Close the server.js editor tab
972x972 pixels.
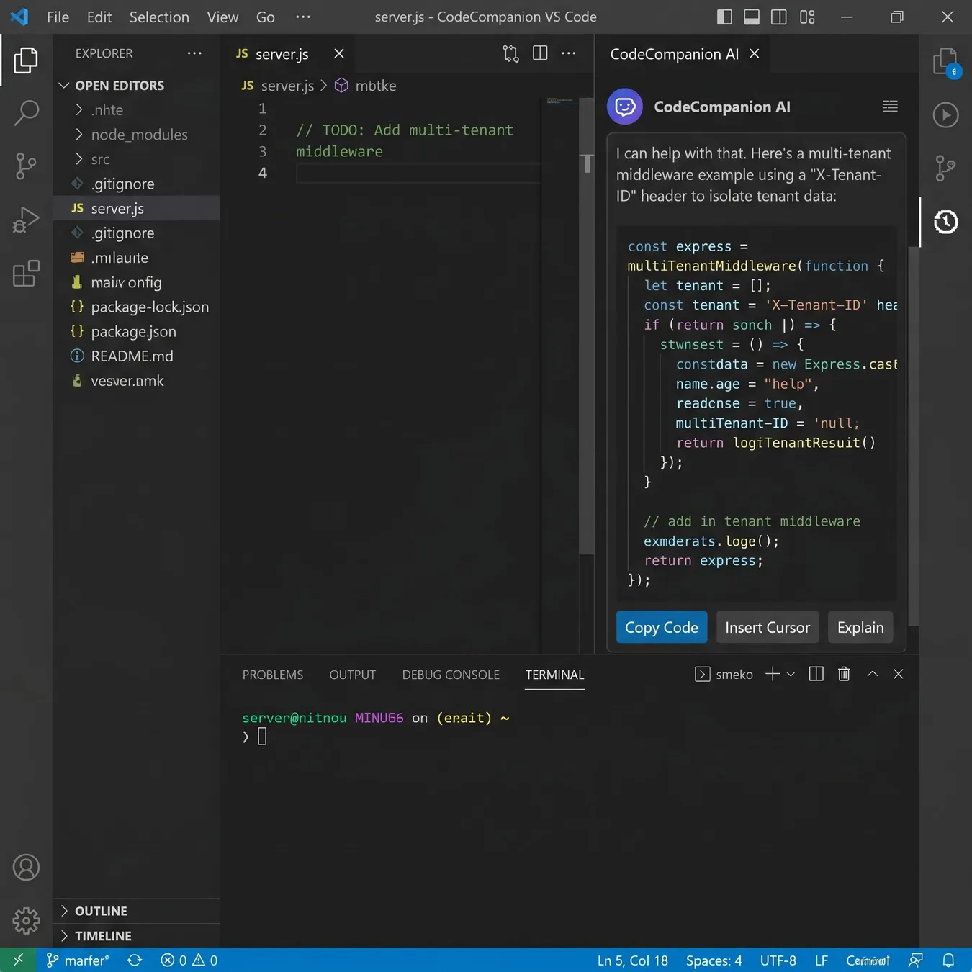pyautogui.click(x=339, y=53)
